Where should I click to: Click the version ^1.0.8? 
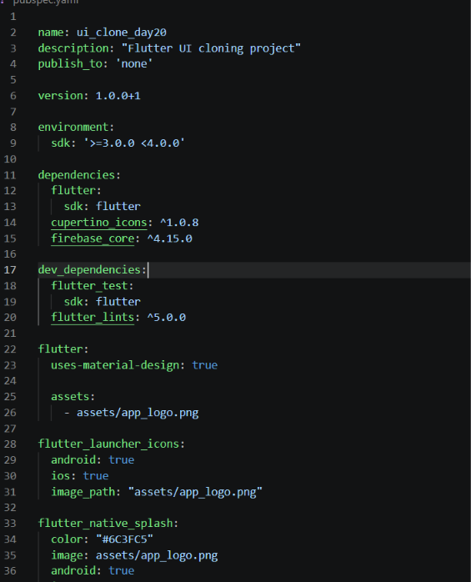coord(179,223)
